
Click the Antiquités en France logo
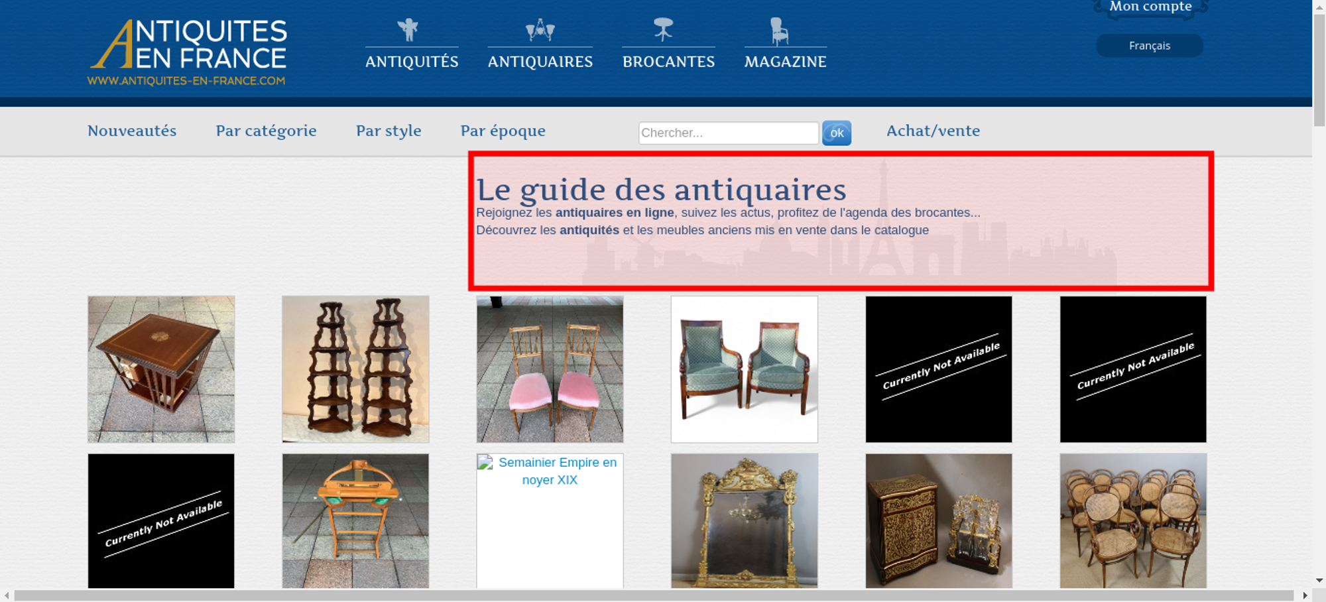point(188,52)
